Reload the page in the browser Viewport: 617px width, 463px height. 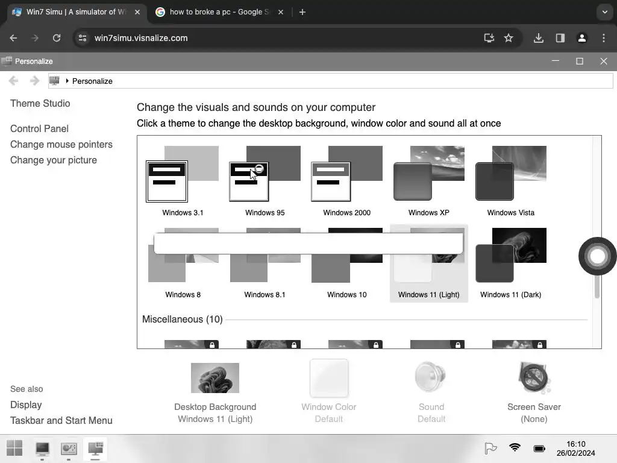[57, 38]
